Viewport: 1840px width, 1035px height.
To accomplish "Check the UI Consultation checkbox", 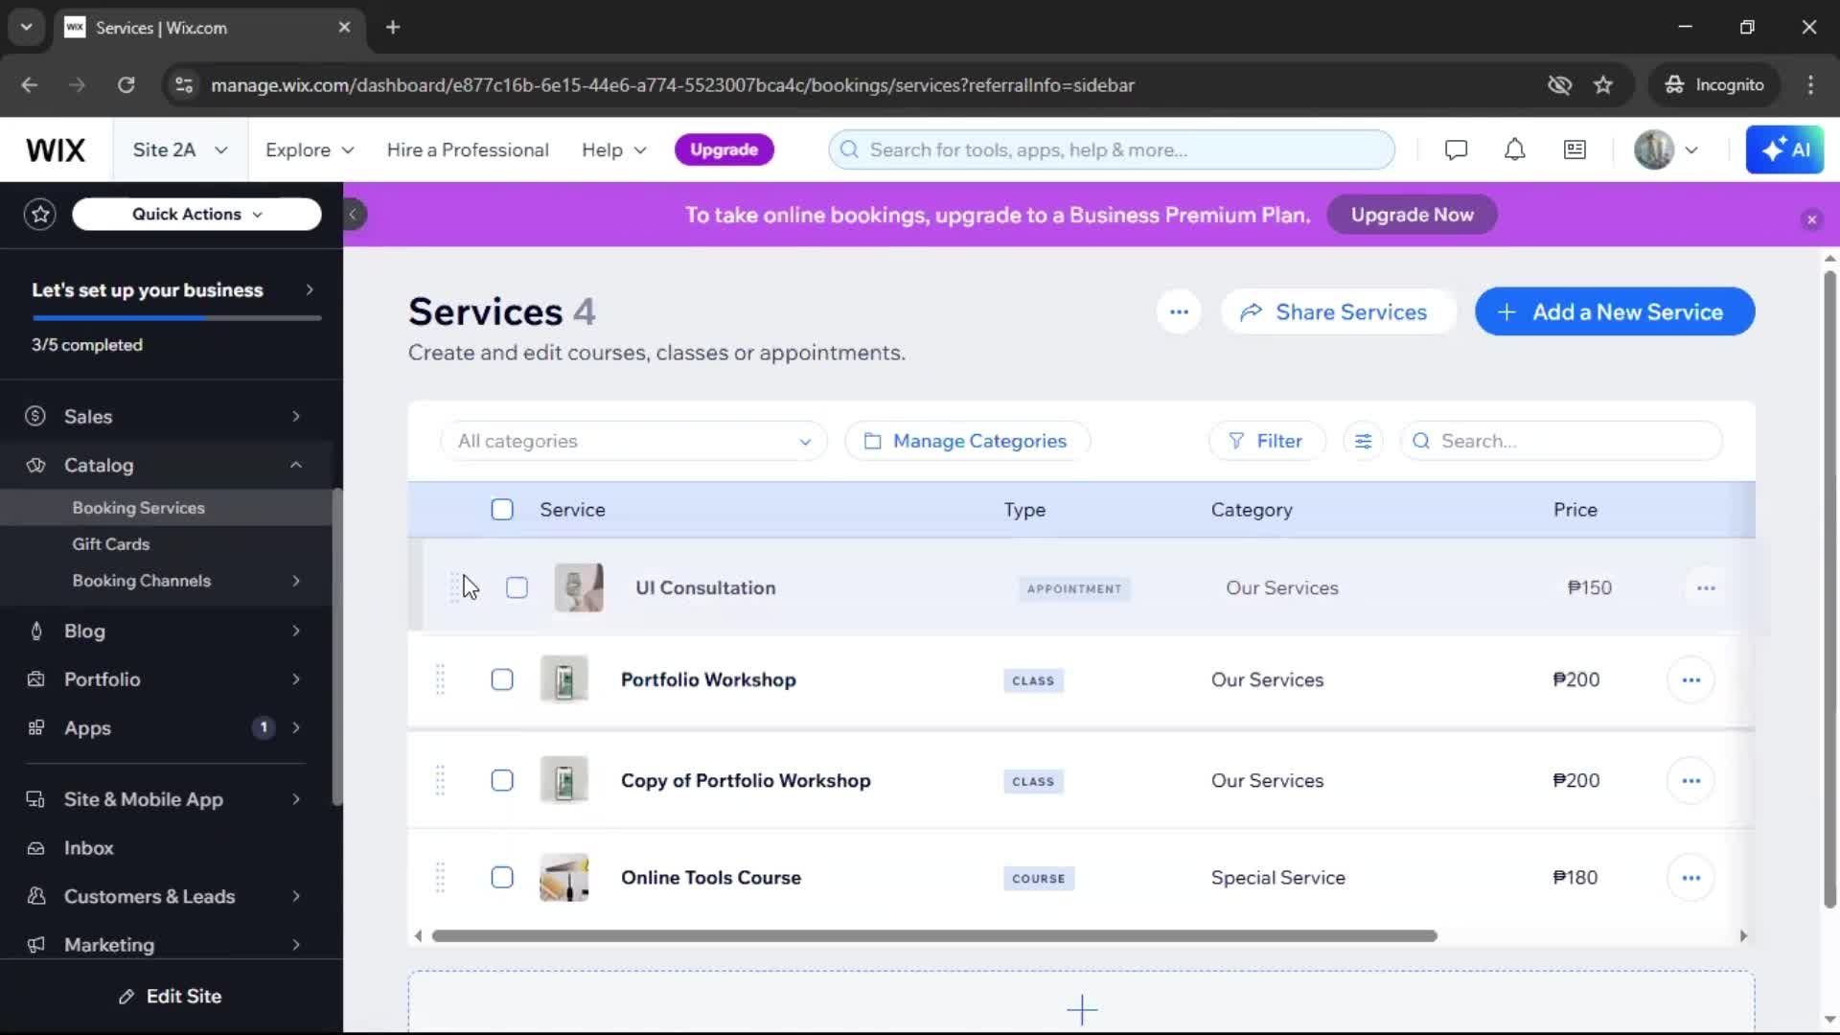I will pos(517,587).
